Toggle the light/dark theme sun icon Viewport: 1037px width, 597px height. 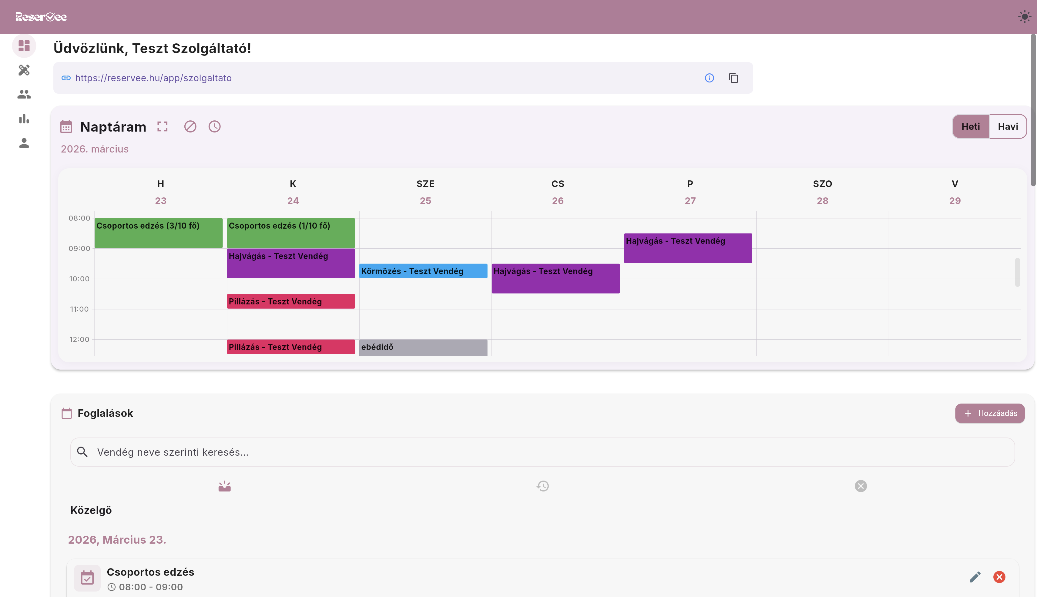[1024, 17]
